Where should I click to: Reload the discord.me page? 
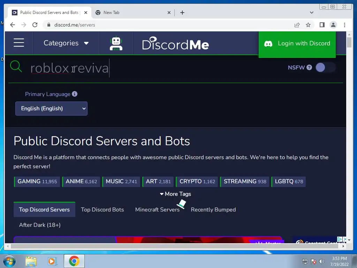click(35, 25)
